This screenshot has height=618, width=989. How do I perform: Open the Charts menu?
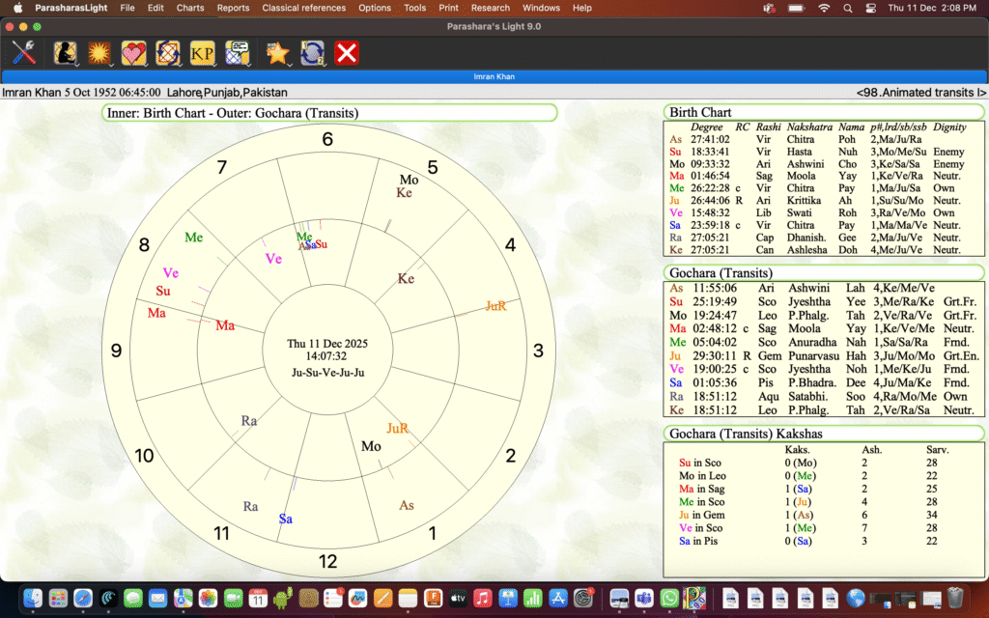[x=190, y=8]
